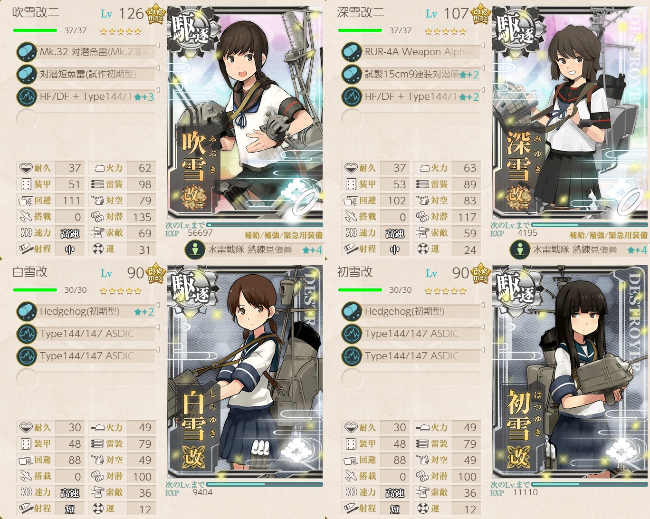The image size is (650, 519).
Task: Click Shirayuki's Hedgehog equipment icon
Action: click(x=27, y=312)
